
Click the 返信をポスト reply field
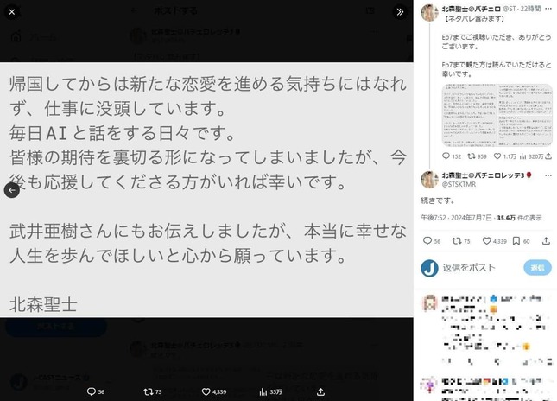[469, 267]
